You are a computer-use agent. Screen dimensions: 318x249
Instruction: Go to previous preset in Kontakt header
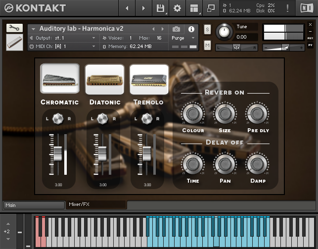point(127,8)
